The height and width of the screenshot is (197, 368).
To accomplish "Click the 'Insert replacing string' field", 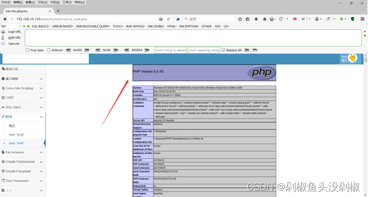I will click(x=204, y=50).
